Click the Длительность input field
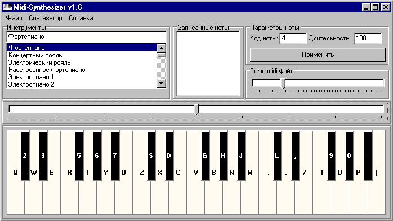 (x=368, y=38)
